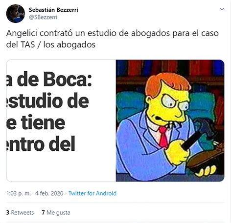Click the Retweets count number 3
This screenshot has height=223, width=232.
tap(8, 213)
